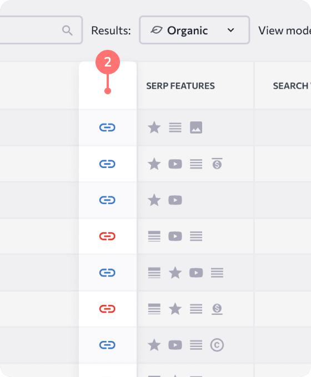Click the top dollar ads icon in second row
The image size is (311, 377).
(x=217, y=164)
